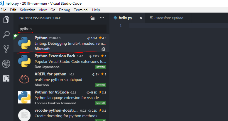Switch to the Extension: Python tab
This screenshot has width=228, height=121.
(x=169, y=18)
